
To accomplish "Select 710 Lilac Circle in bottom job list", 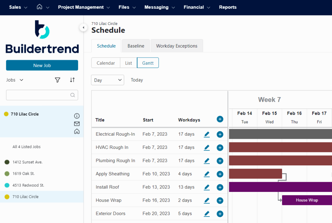I will (x=42, y=197).
